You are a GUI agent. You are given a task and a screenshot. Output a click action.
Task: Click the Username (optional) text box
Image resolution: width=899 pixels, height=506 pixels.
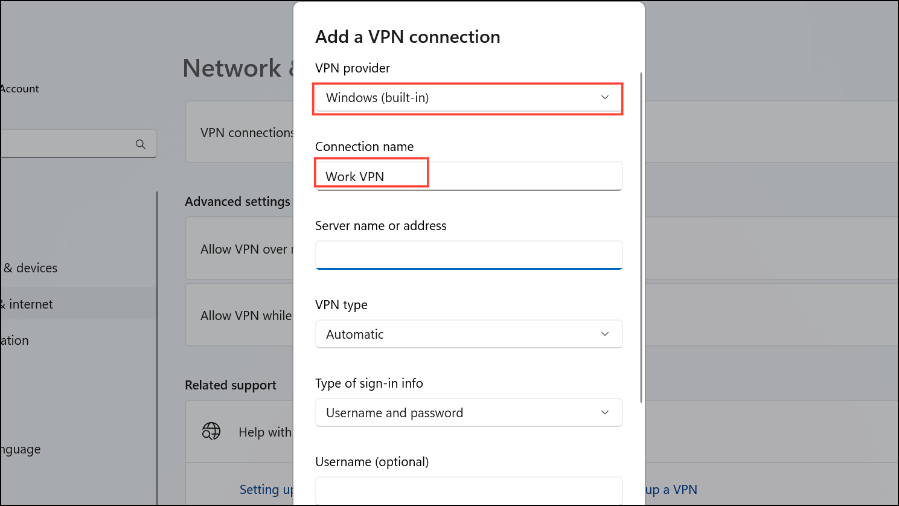[468, 490]
